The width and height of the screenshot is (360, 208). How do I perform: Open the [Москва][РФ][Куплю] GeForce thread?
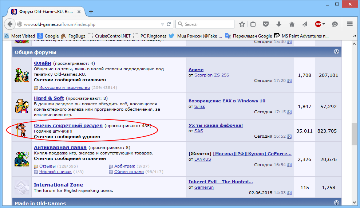click(x=252, y=153)
